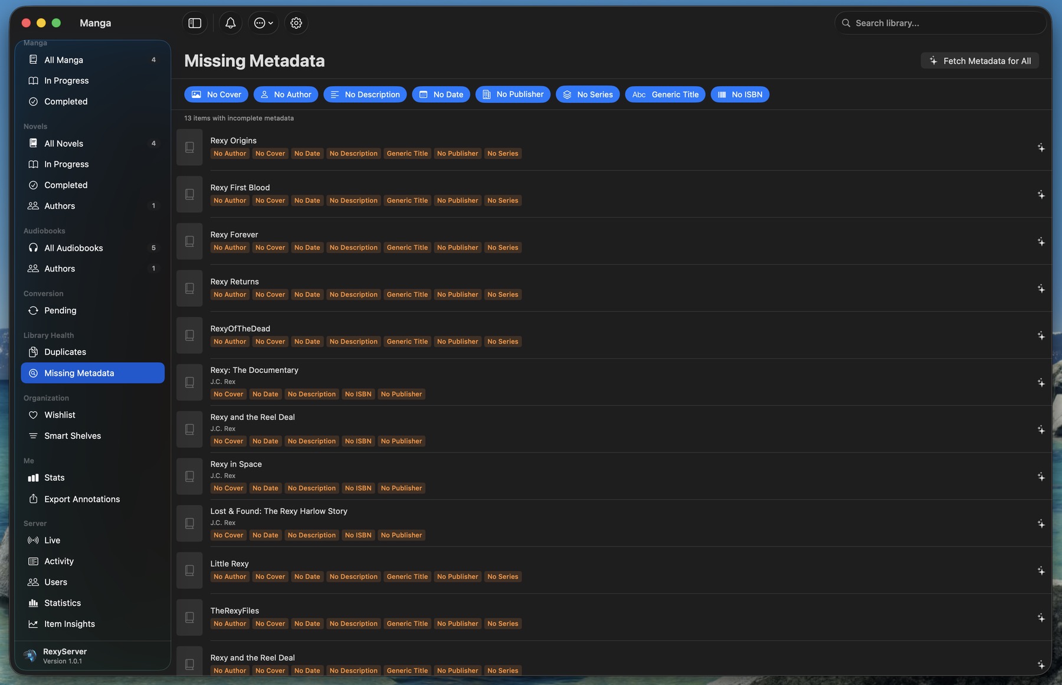Fetch metadata sparkle for Rexy: The Documentary
Screen dimensions: 1062x685
(x=1041, y=383)
